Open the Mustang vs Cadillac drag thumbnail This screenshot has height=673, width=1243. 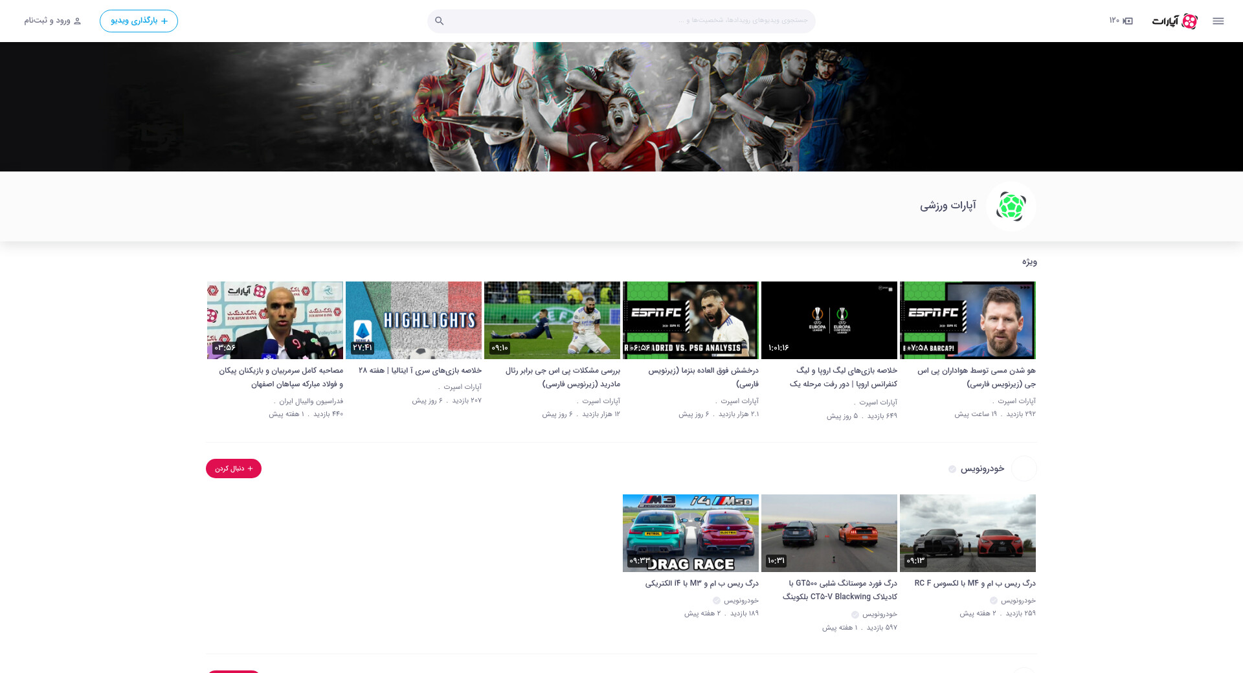[x=829, y=533]
